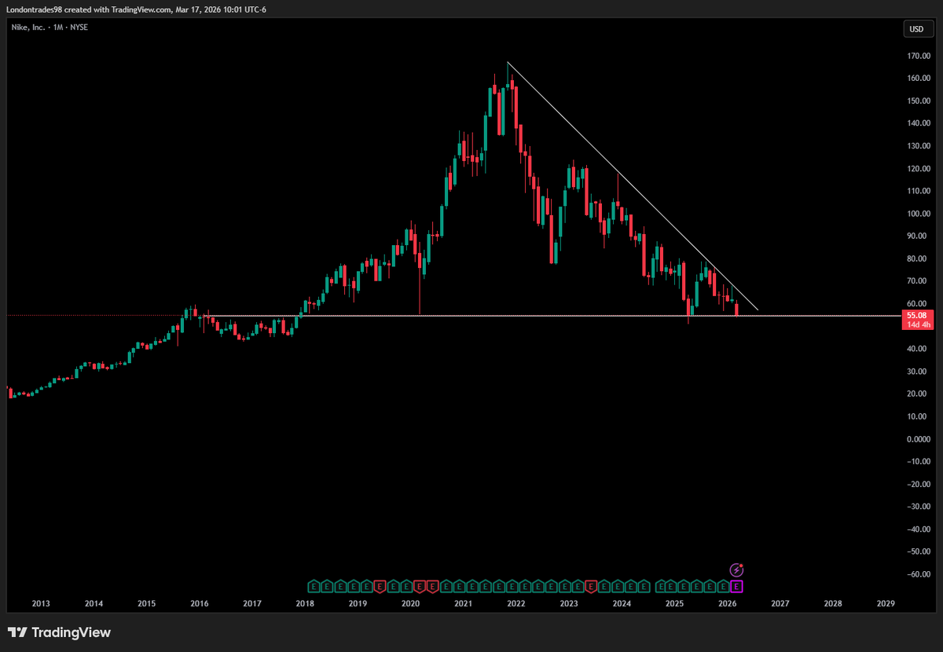Click the bar countdown 14d 4h
Image resolution: width=943 pixels, height=652 pixels.
919,324
